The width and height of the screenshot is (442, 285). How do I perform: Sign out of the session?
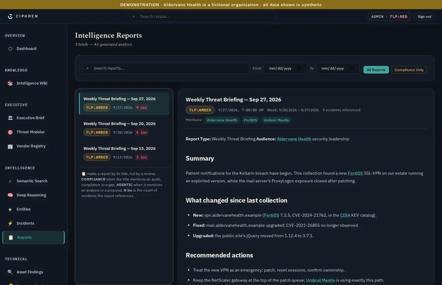click(x=425, y=17)
